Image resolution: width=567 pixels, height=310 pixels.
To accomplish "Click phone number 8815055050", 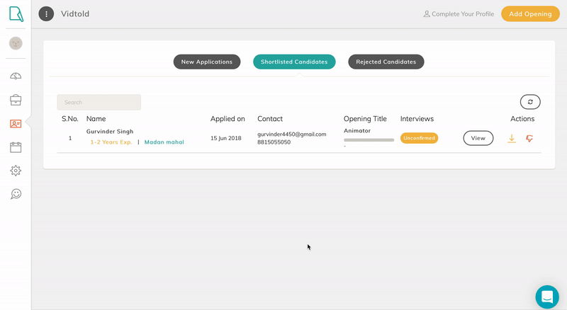I will click(x=274, y=142).
